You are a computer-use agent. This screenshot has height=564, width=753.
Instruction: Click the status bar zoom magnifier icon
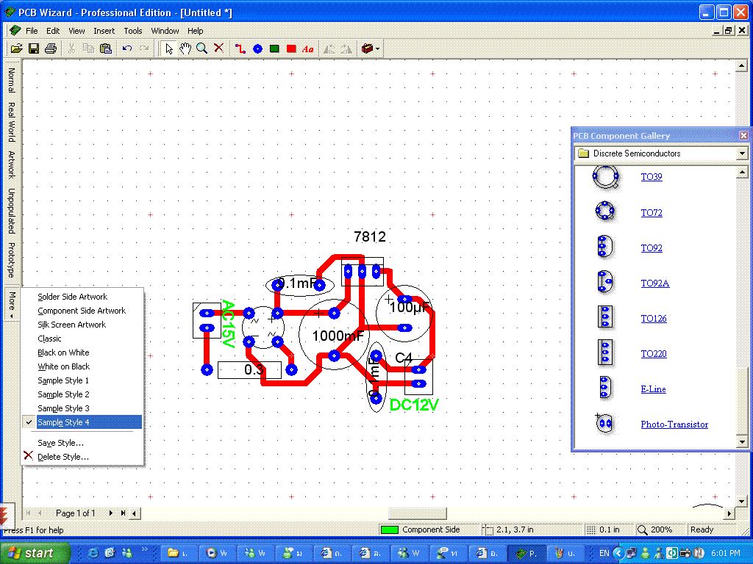pos(642,529)
